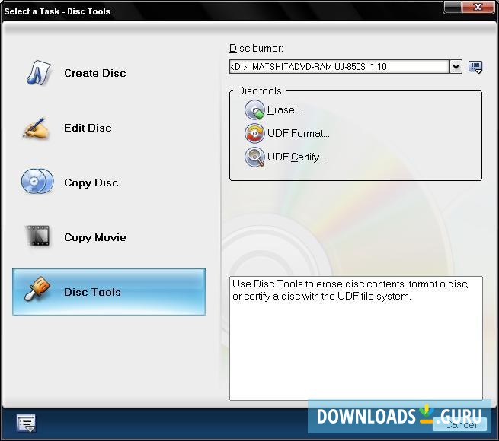499x441 pixels.
Task: Click the UDF Certify magnifier icon
Action: [254, 157]
